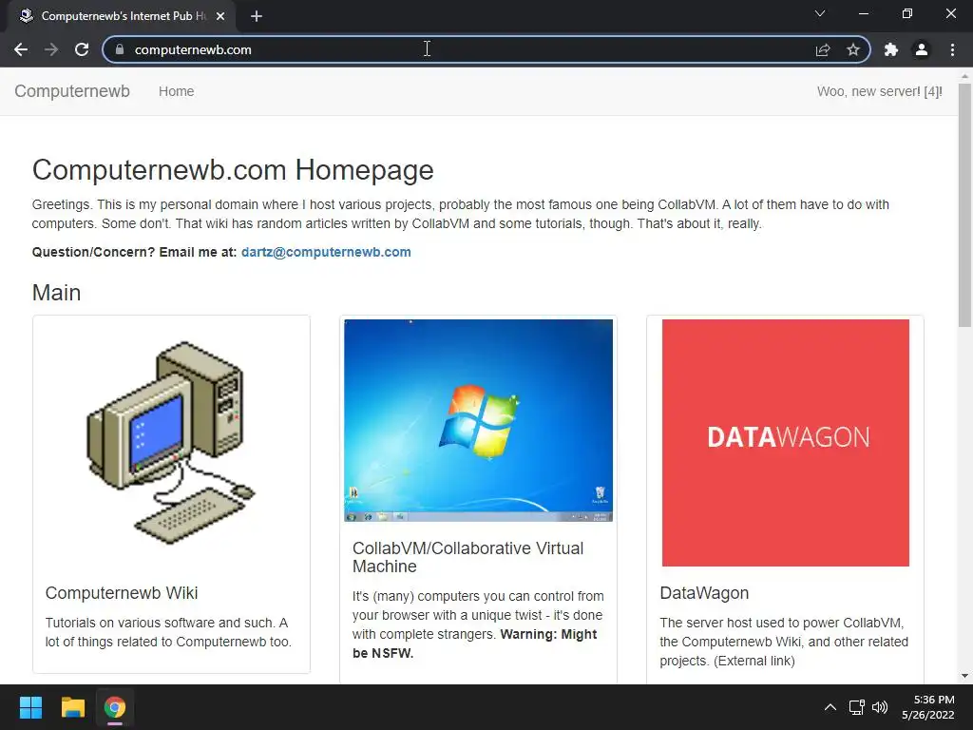Click the Main section heading
This screenshot has width=973, height=730.
[56, 293]
